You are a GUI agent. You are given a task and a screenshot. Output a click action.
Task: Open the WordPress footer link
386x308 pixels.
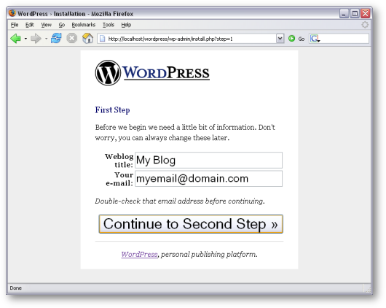coord(139,255)
